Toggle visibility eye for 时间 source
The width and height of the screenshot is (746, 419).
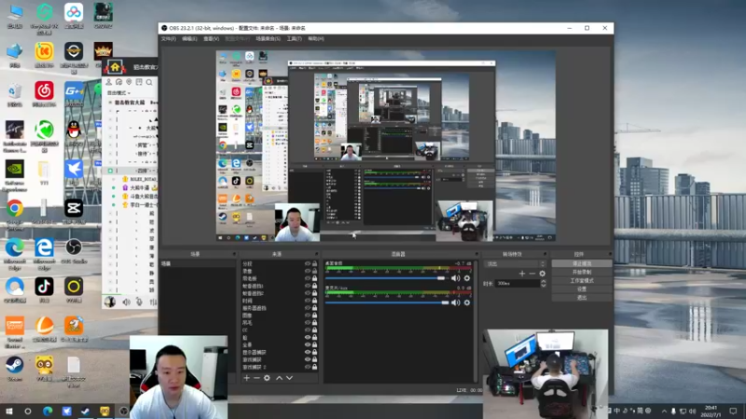tap(308, 301)
